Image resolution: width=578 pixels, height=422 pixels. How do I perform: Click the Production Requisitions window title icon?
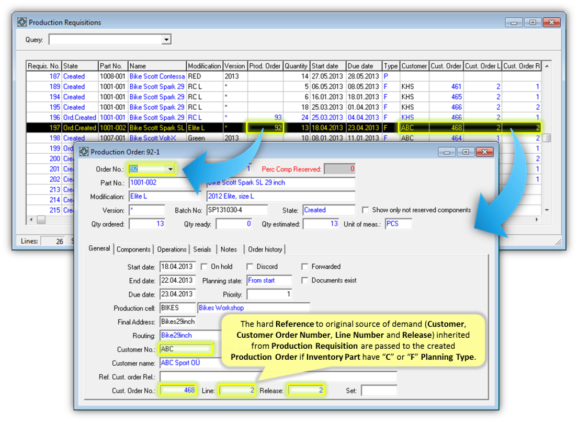(x=22, y=22)
